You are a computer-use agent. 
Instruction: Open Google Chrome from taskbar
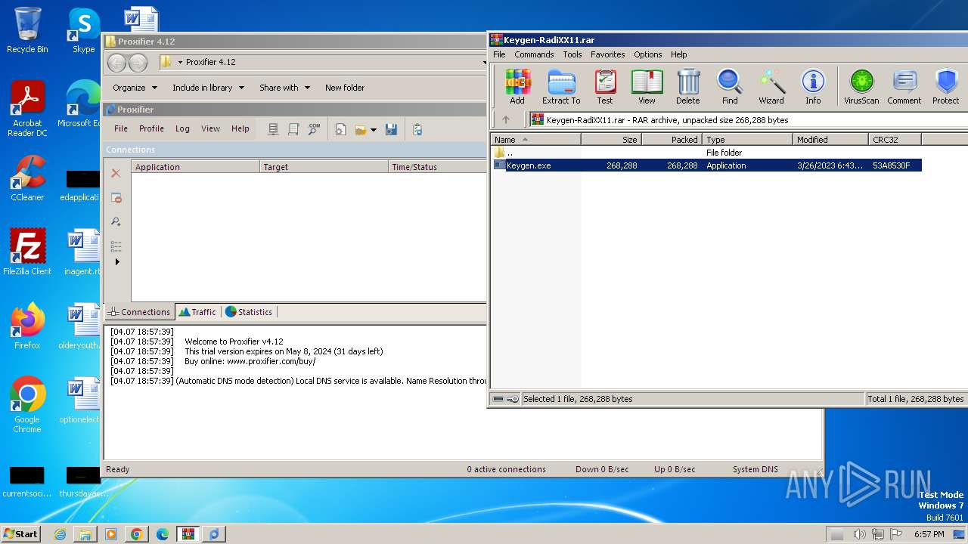(x=136, y=534)
